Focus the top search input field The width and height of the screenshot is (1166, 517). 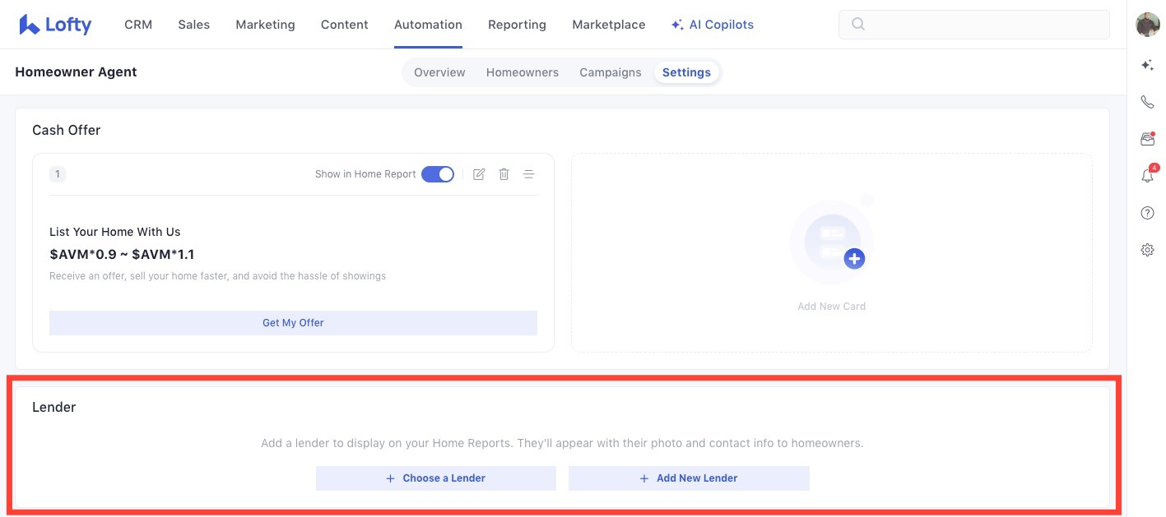point(973,25)
